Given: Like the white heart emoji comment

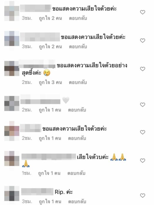Looking at the screenshot, I should click(143, 105).
